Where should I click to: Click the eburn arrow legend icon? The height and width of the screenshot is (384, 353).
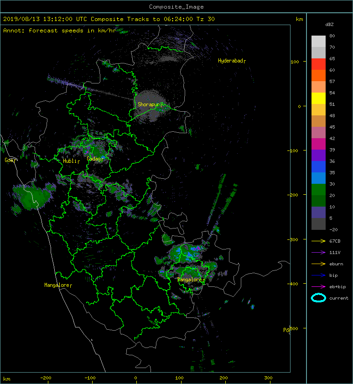point(318,264)
